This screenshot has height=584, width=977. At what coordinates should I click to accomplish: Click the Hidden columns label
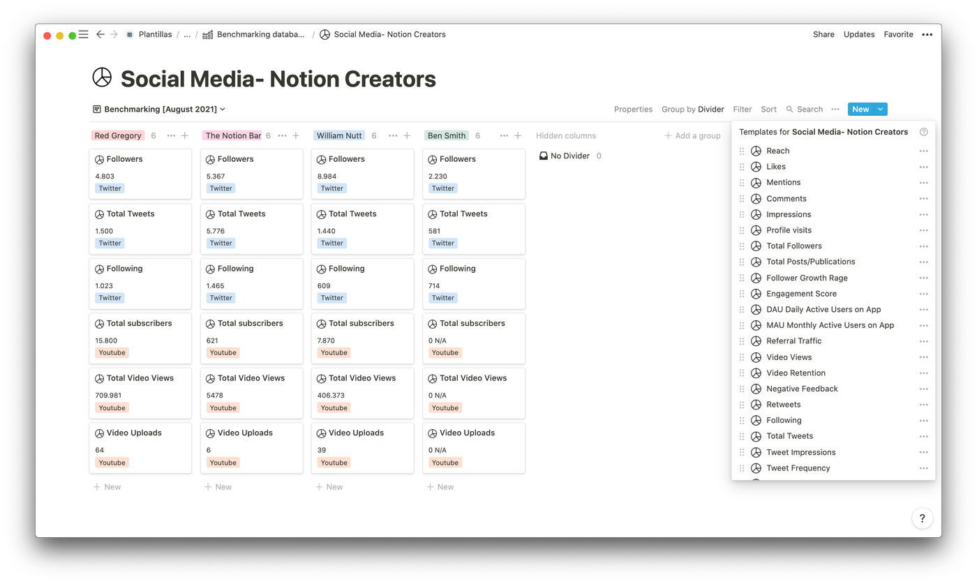(566, 135)
